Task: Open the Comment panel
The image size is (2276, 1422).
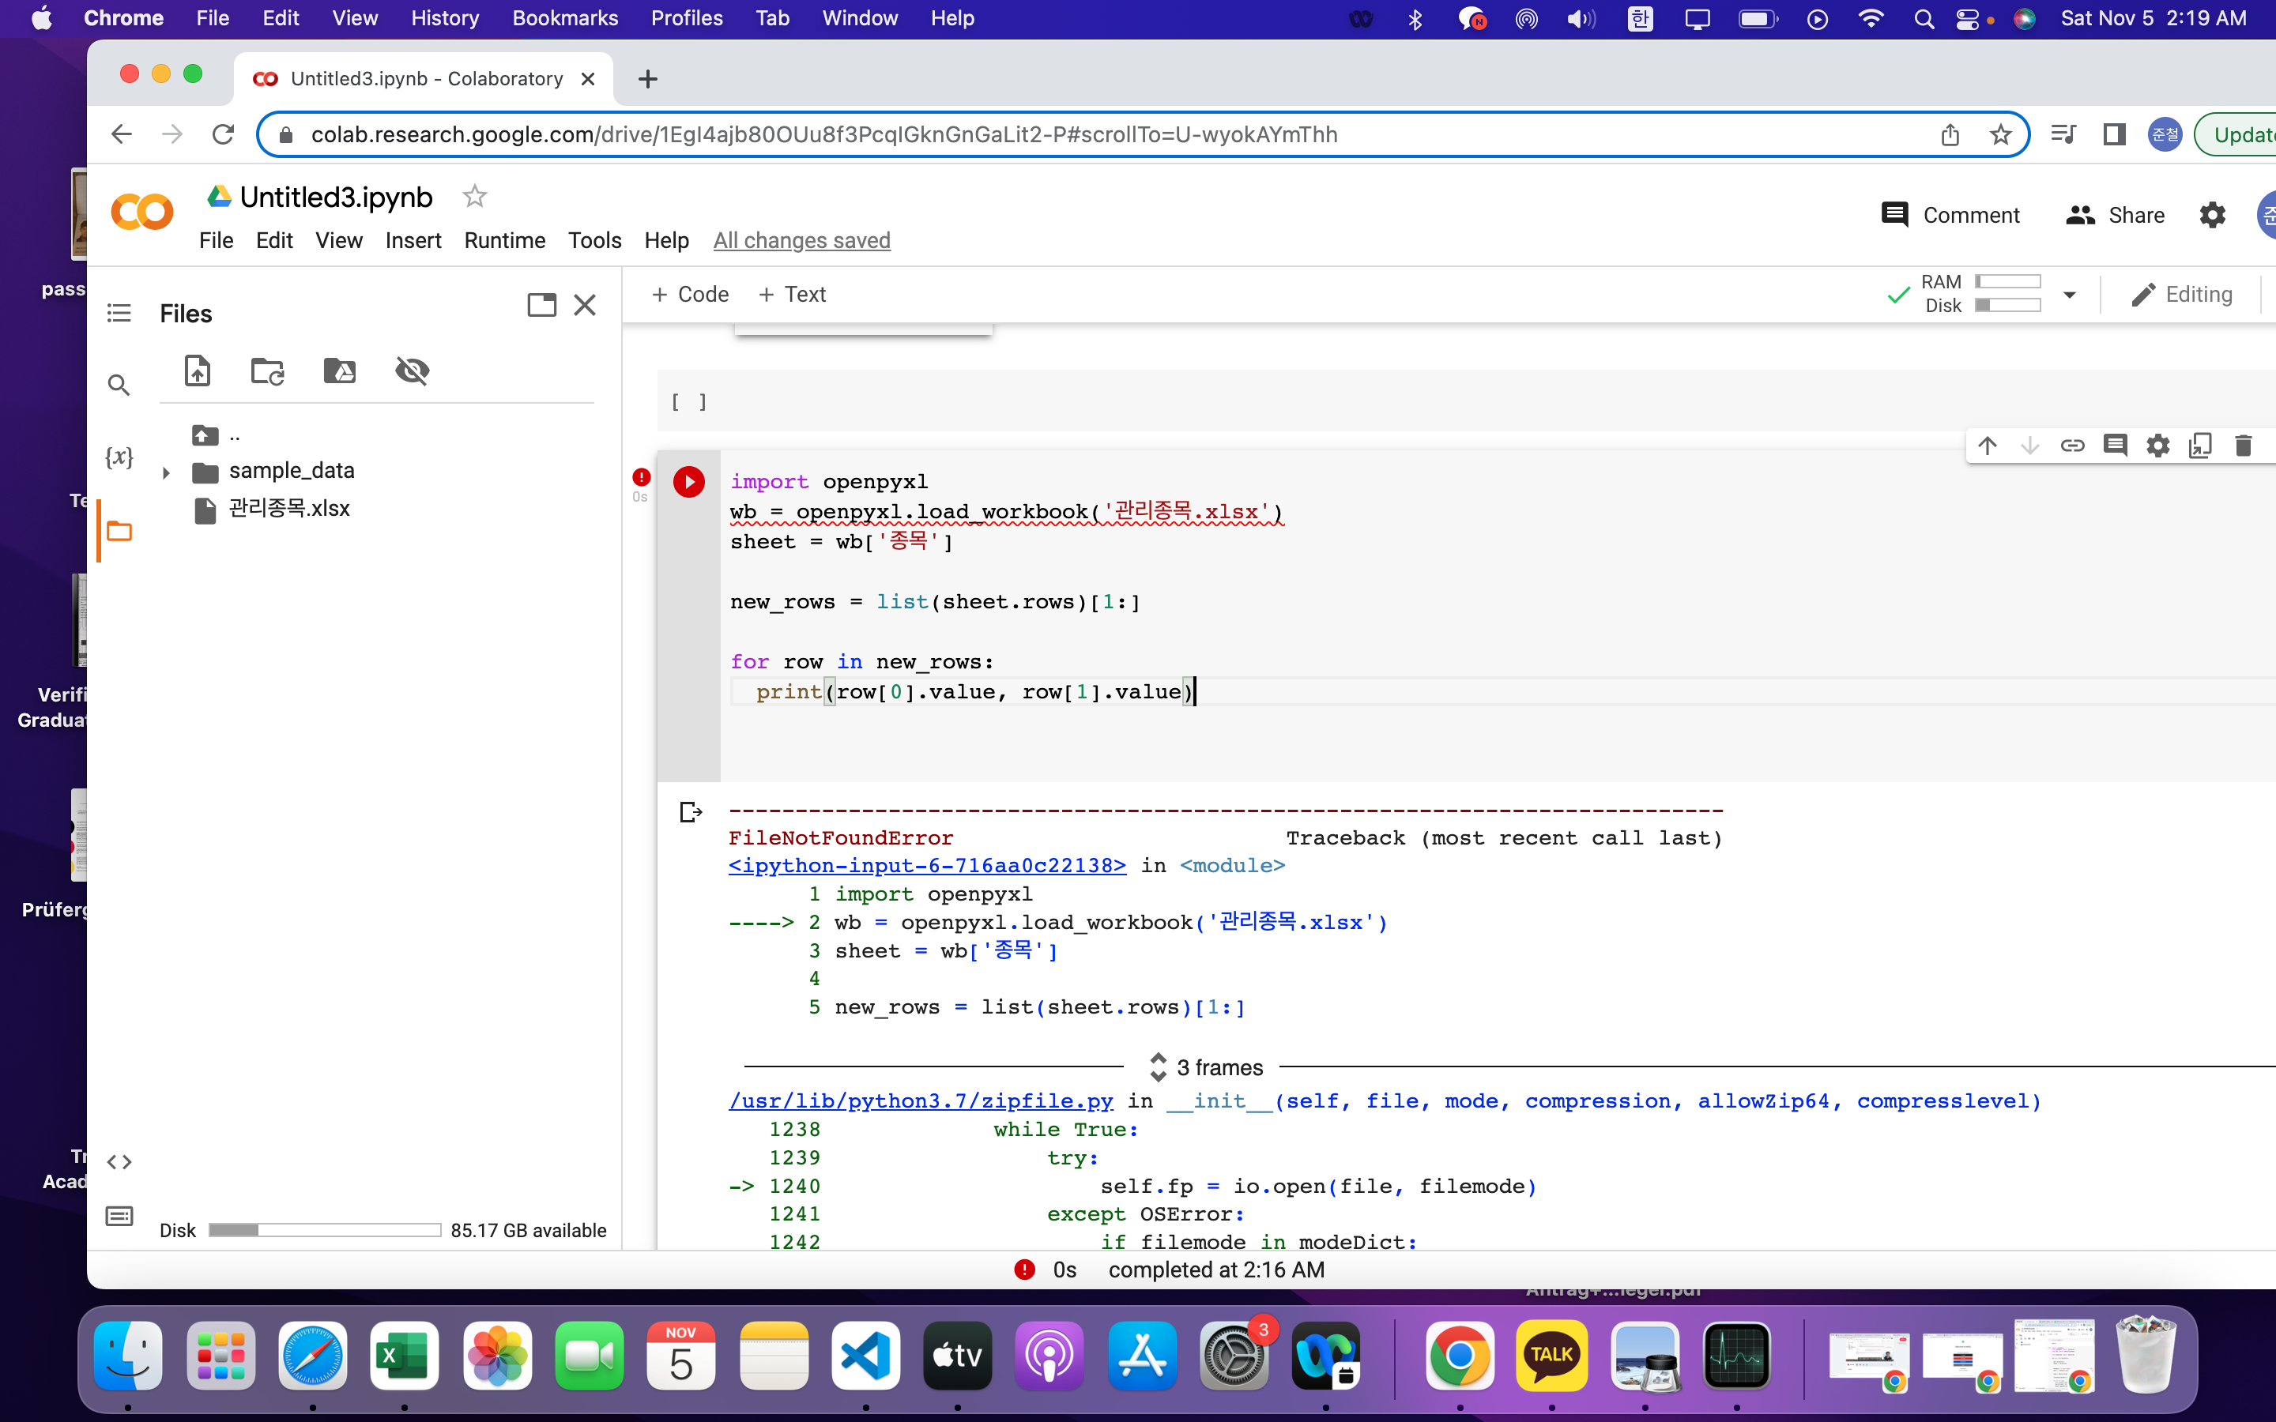Action: pos(1950,216)
